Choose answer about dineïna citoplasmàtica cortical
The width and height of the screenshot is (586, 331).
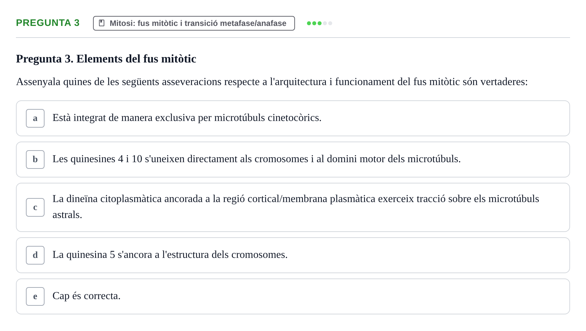pos(293,207)
